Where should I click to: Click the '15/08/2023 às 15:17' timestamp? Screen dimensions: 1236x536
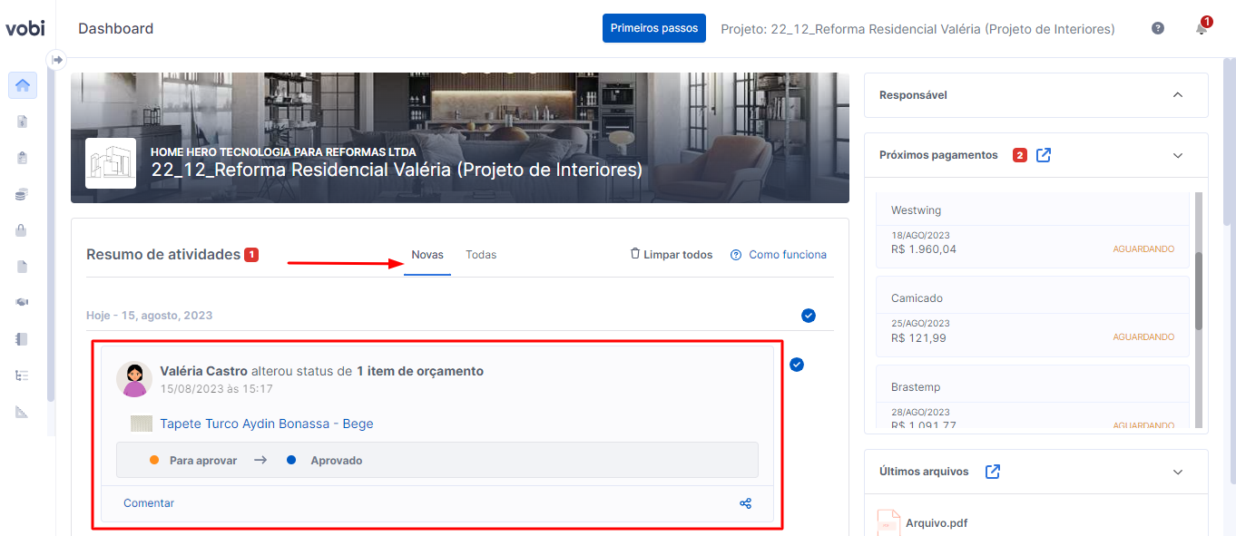(x=216, y=389)
